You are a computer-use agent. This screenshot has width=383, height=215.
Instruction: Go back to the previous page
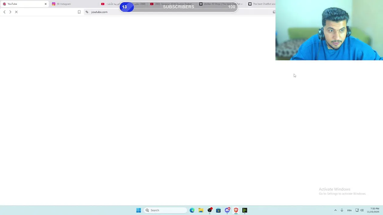coord(4,12)
